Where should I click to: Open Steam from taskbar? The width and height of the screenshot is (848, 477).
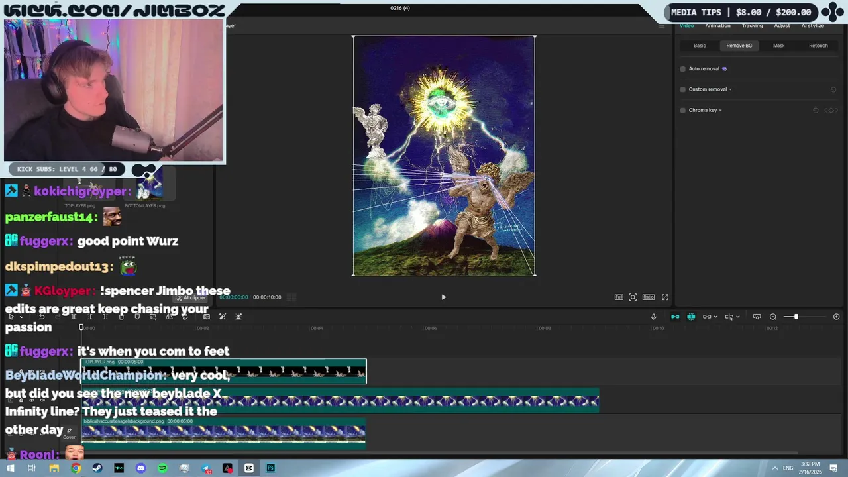click(97, 468)
